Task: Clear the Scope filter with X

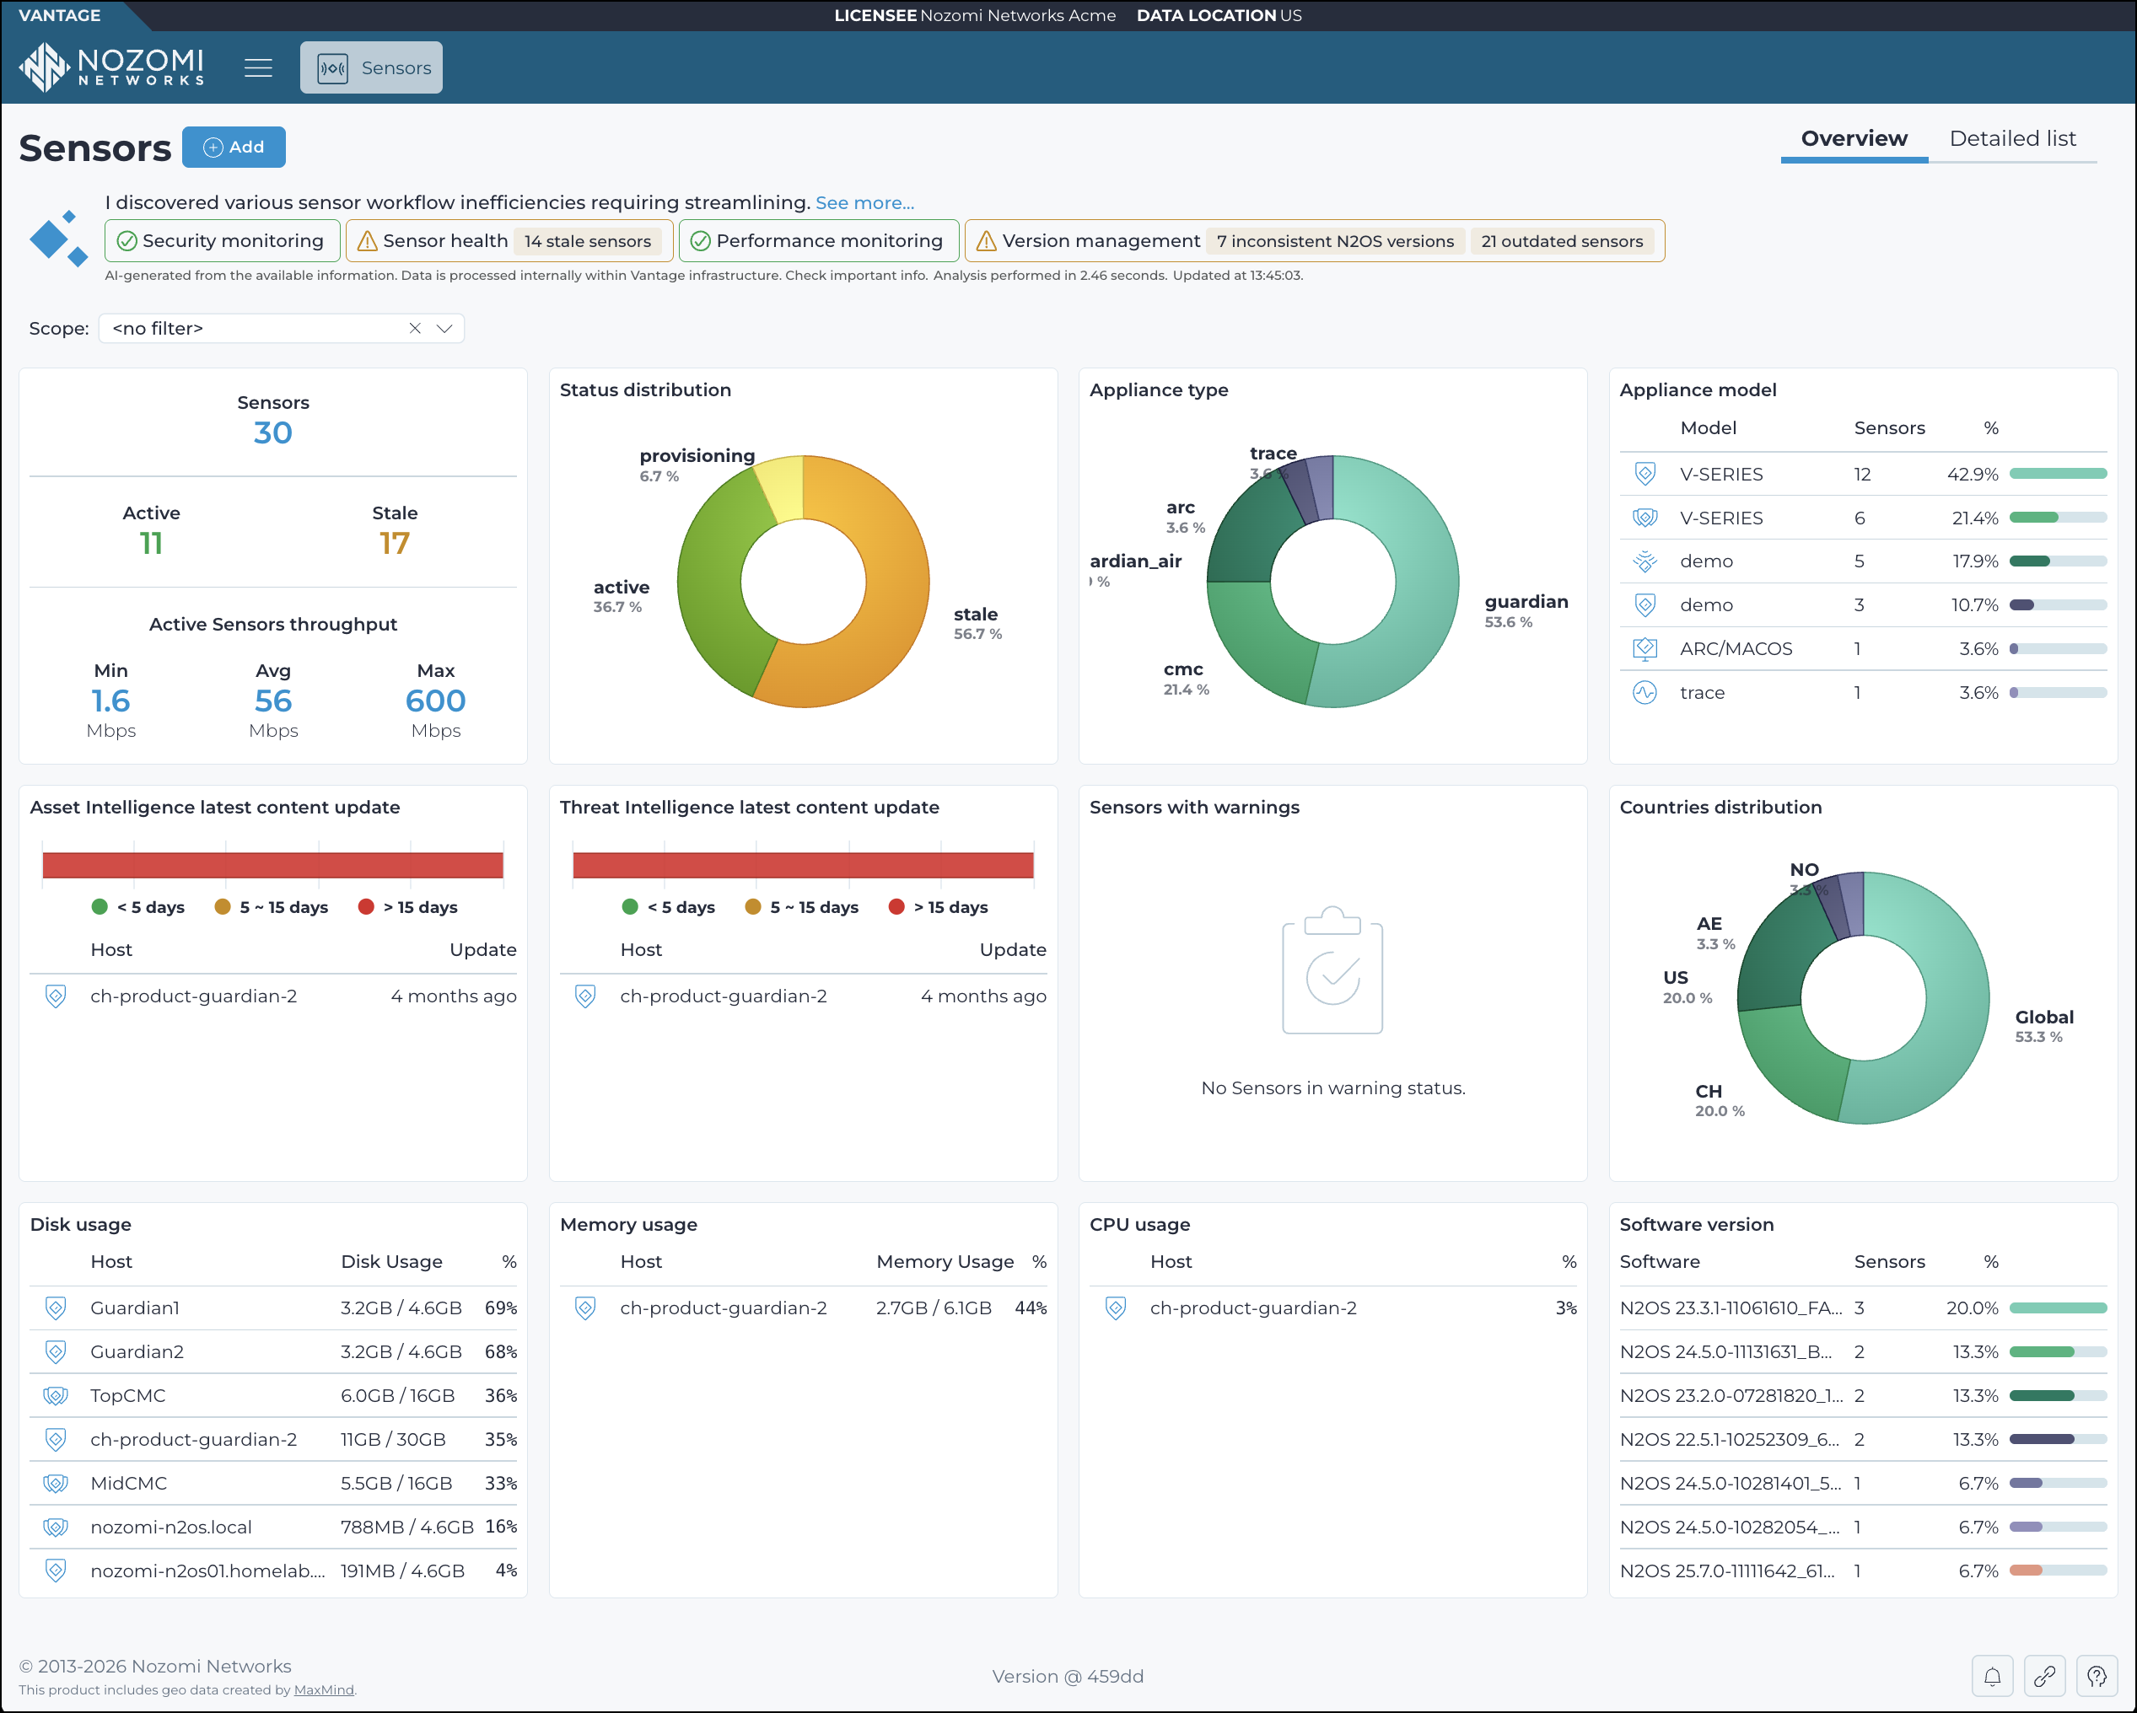Action: click(414, 328)
